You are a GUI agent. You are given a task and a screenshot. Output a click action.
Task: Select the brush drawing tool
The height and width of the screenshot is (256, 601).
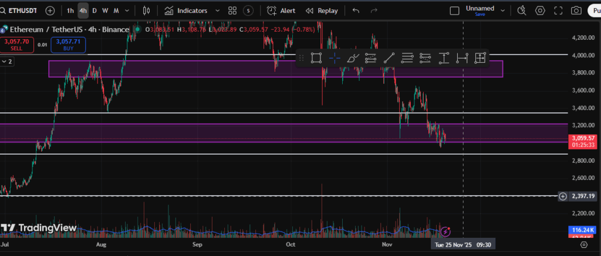point(353,58)
